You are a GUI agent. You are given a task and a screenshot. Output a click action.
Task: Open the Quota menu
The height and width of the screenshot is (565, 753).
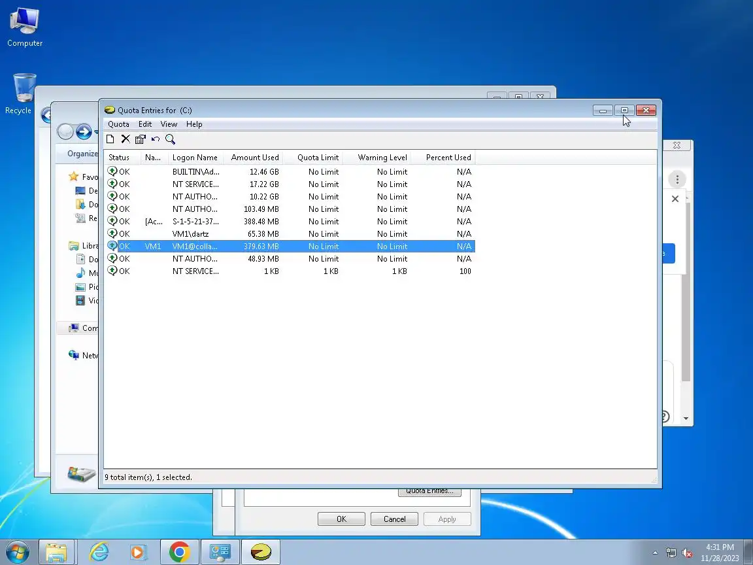click(118, 124)
